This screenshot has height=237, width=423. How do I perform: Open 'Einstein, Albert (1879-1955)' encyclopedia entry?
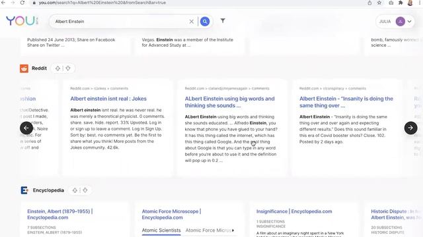(60, 215)
